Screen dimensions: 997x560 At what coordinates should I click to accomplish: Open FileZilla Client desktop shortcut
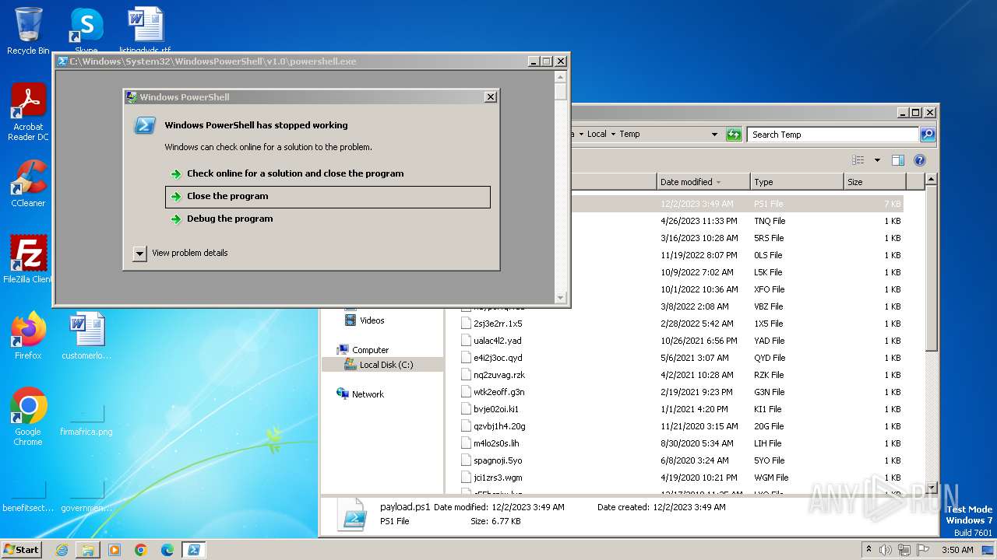28,260
